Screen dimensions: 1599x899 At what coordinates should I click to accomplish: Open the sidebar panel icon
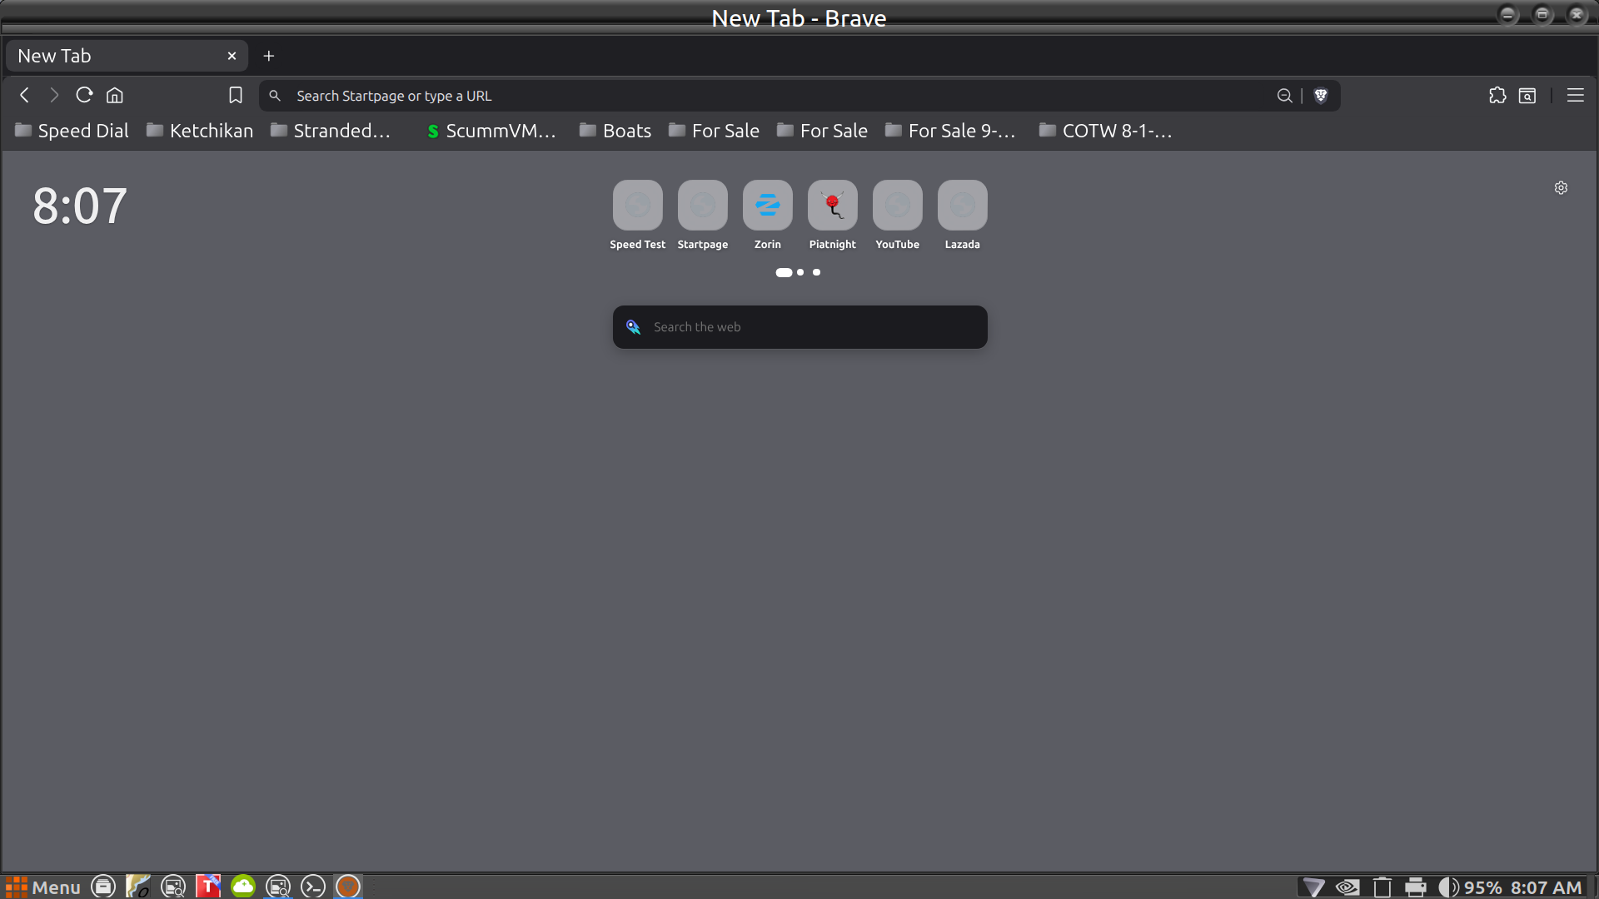click(x=1527, y=96)
